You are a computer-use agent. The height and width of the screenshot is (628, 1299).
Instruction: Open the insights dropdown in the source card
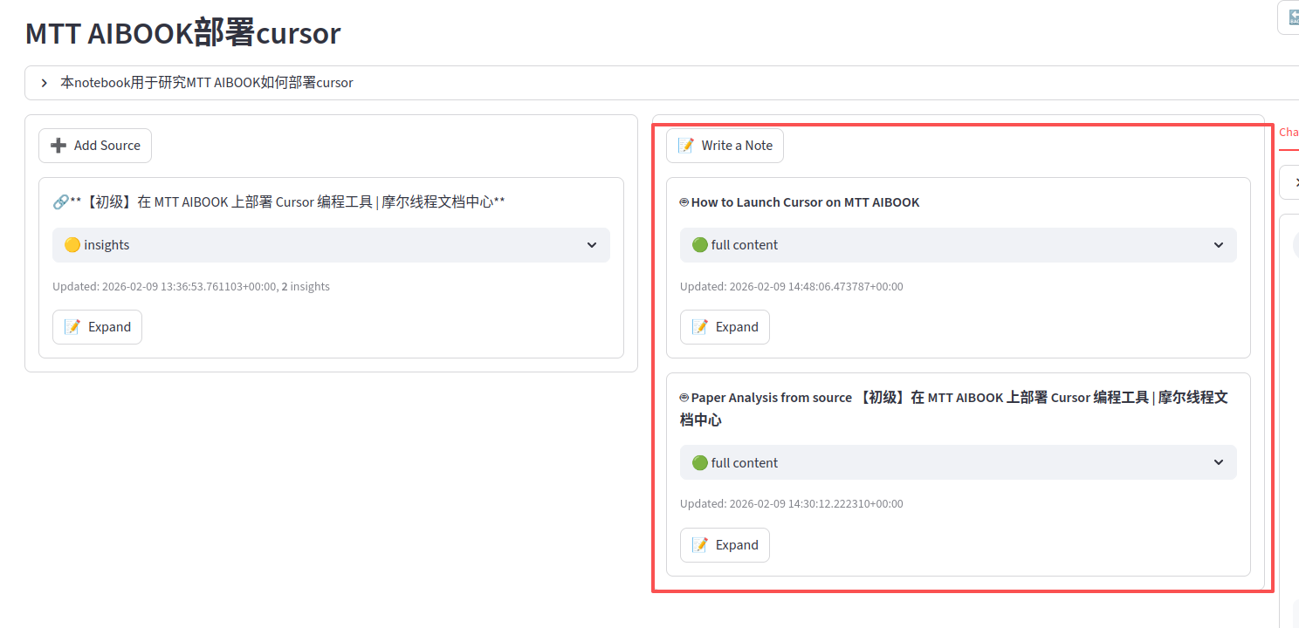331,245
